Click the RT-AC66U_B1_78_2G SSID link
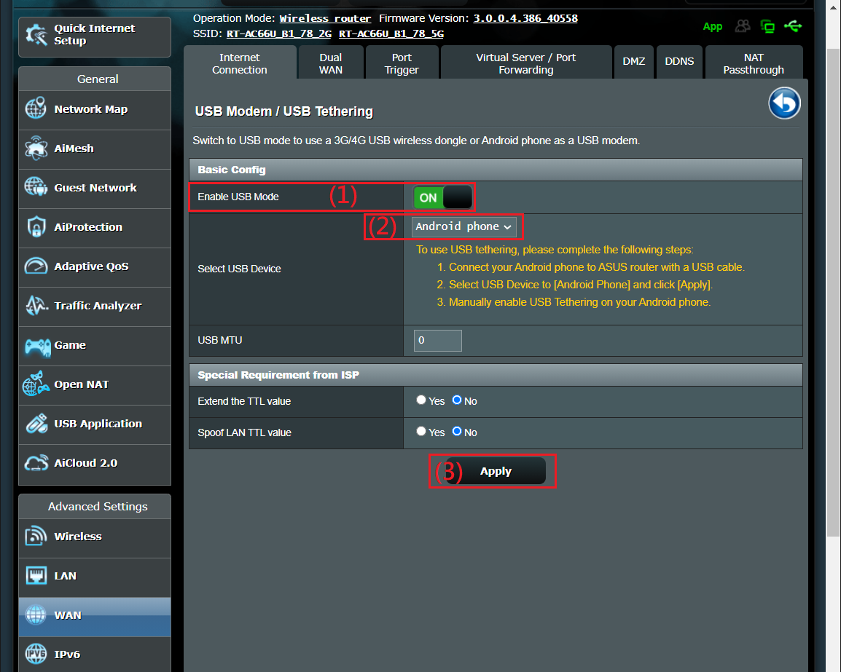 point(279,33)
